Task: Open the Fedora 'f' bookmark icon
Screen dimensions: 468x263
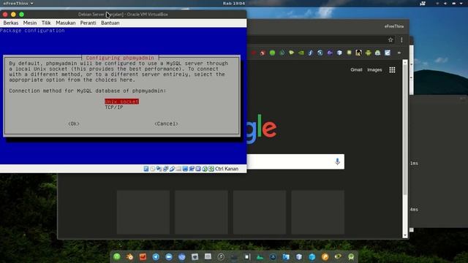Action: pyautogui.click(x=310, y=53)
